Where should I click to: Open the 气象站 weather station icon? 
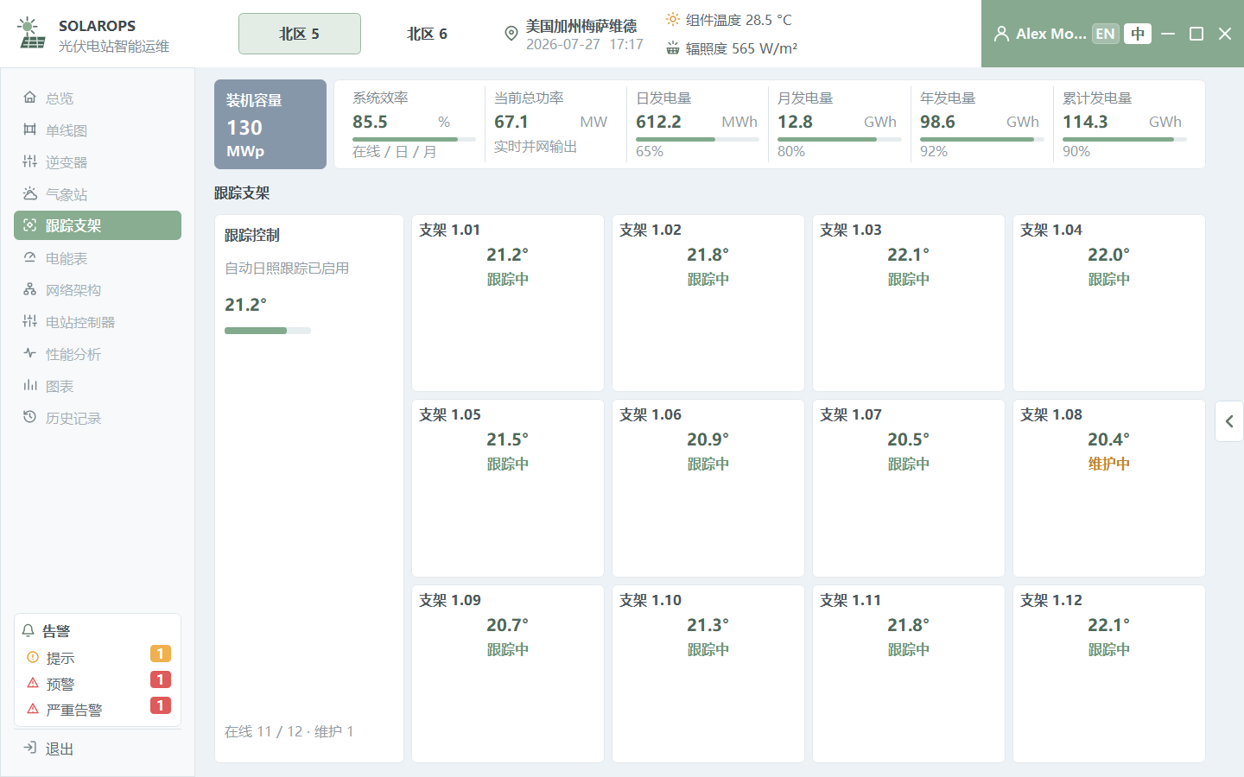tap(30, 193)
